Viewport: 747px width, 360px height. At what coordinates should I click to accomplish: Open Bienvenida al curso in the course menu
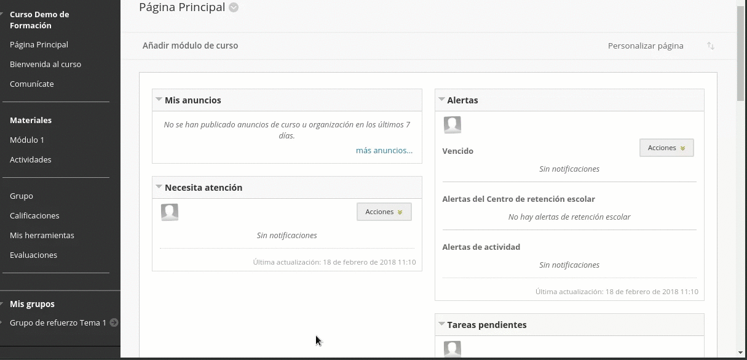[45, 64]
